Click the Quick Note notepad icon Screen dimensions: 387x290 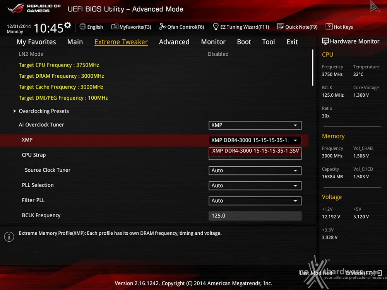point(280,26)
